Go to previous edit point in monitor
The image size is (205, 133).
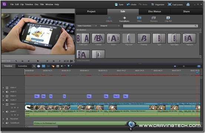pyautogui.click(x=16, y=61)
